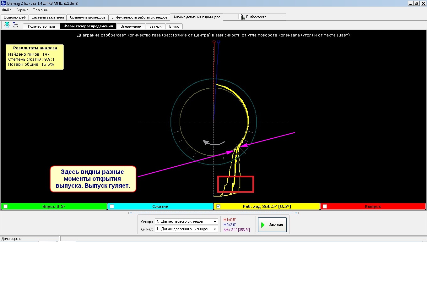427x283 pixels.
Task: Switch to the Осциллограф tab
Action: (x=14, y=17)
